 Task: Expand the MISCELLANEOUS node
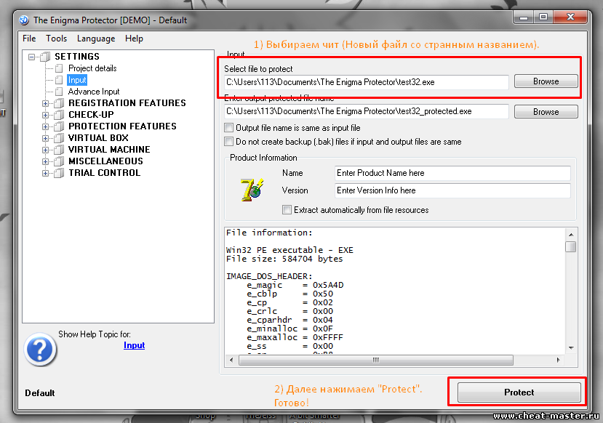(45, 161)
